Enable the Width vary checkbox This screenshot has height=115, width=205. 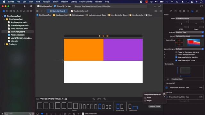[x=145, y=98]
